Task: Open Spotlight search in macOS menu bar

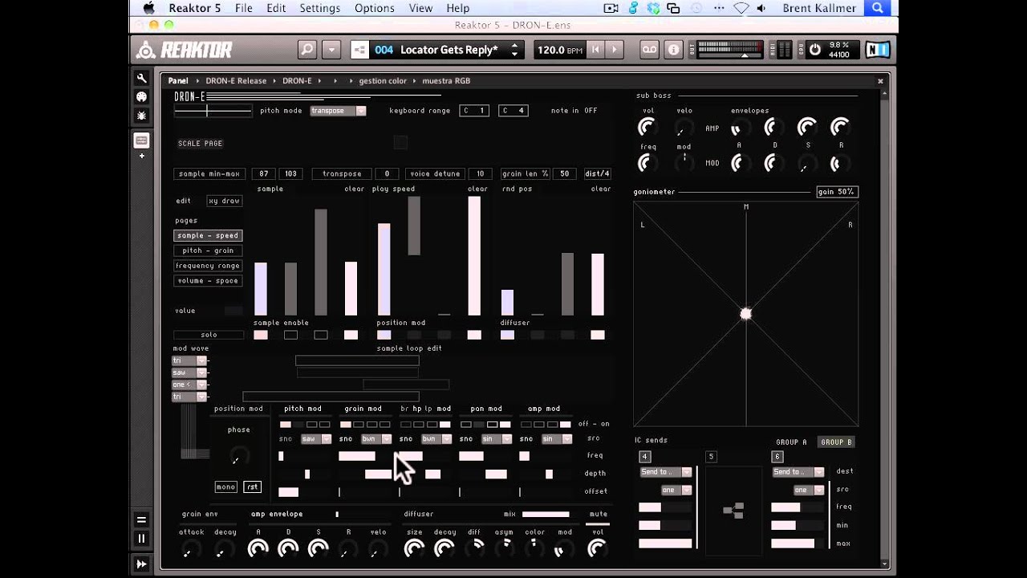Action: coord(878,8)
